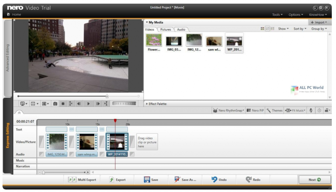This screenshot has height=192, width=336.
Task: Select the IMG_03 video thumbnail
Action: (174, 41)
